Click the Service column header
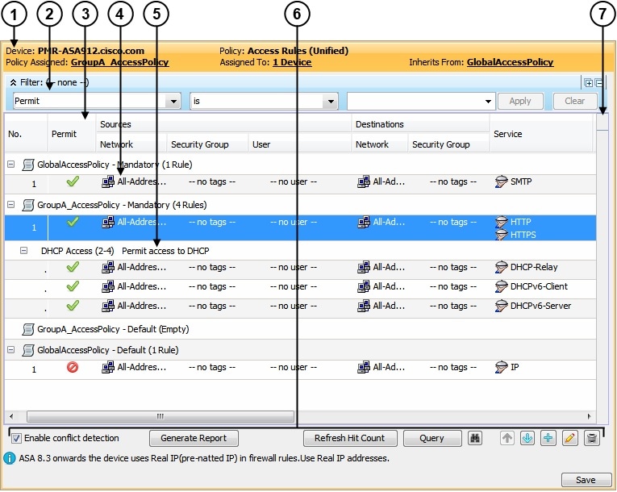Screen dimensions: 617x492 541,134
